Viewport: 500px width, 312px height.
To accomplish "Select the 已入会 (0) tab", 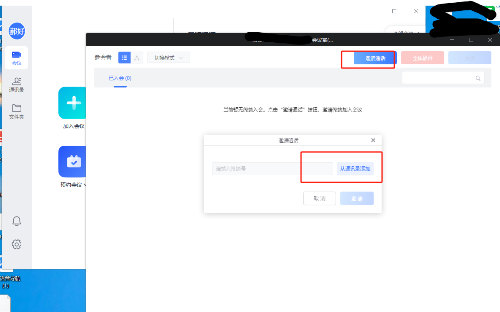I will click(120, 78).
